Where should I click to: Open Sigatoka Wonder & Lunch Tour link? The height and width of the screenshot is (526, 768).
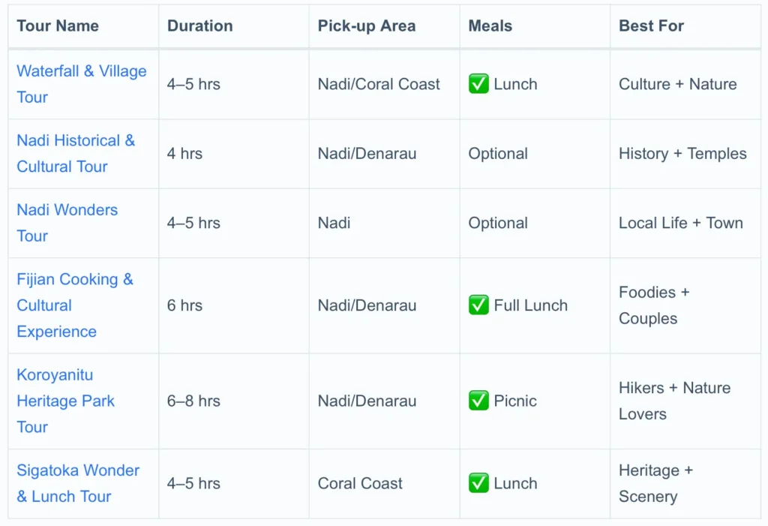tap(78, 470)
